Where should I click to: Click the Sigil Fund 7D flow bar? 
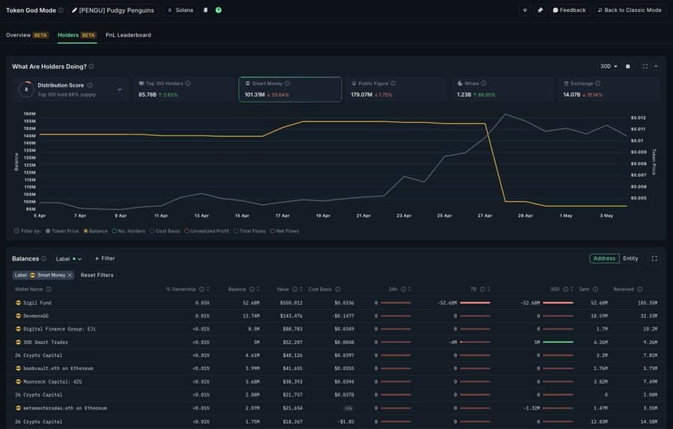point(475,303)
